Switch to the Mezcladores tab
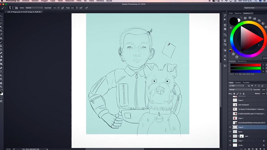267x150 pixels. coord(242,61)
